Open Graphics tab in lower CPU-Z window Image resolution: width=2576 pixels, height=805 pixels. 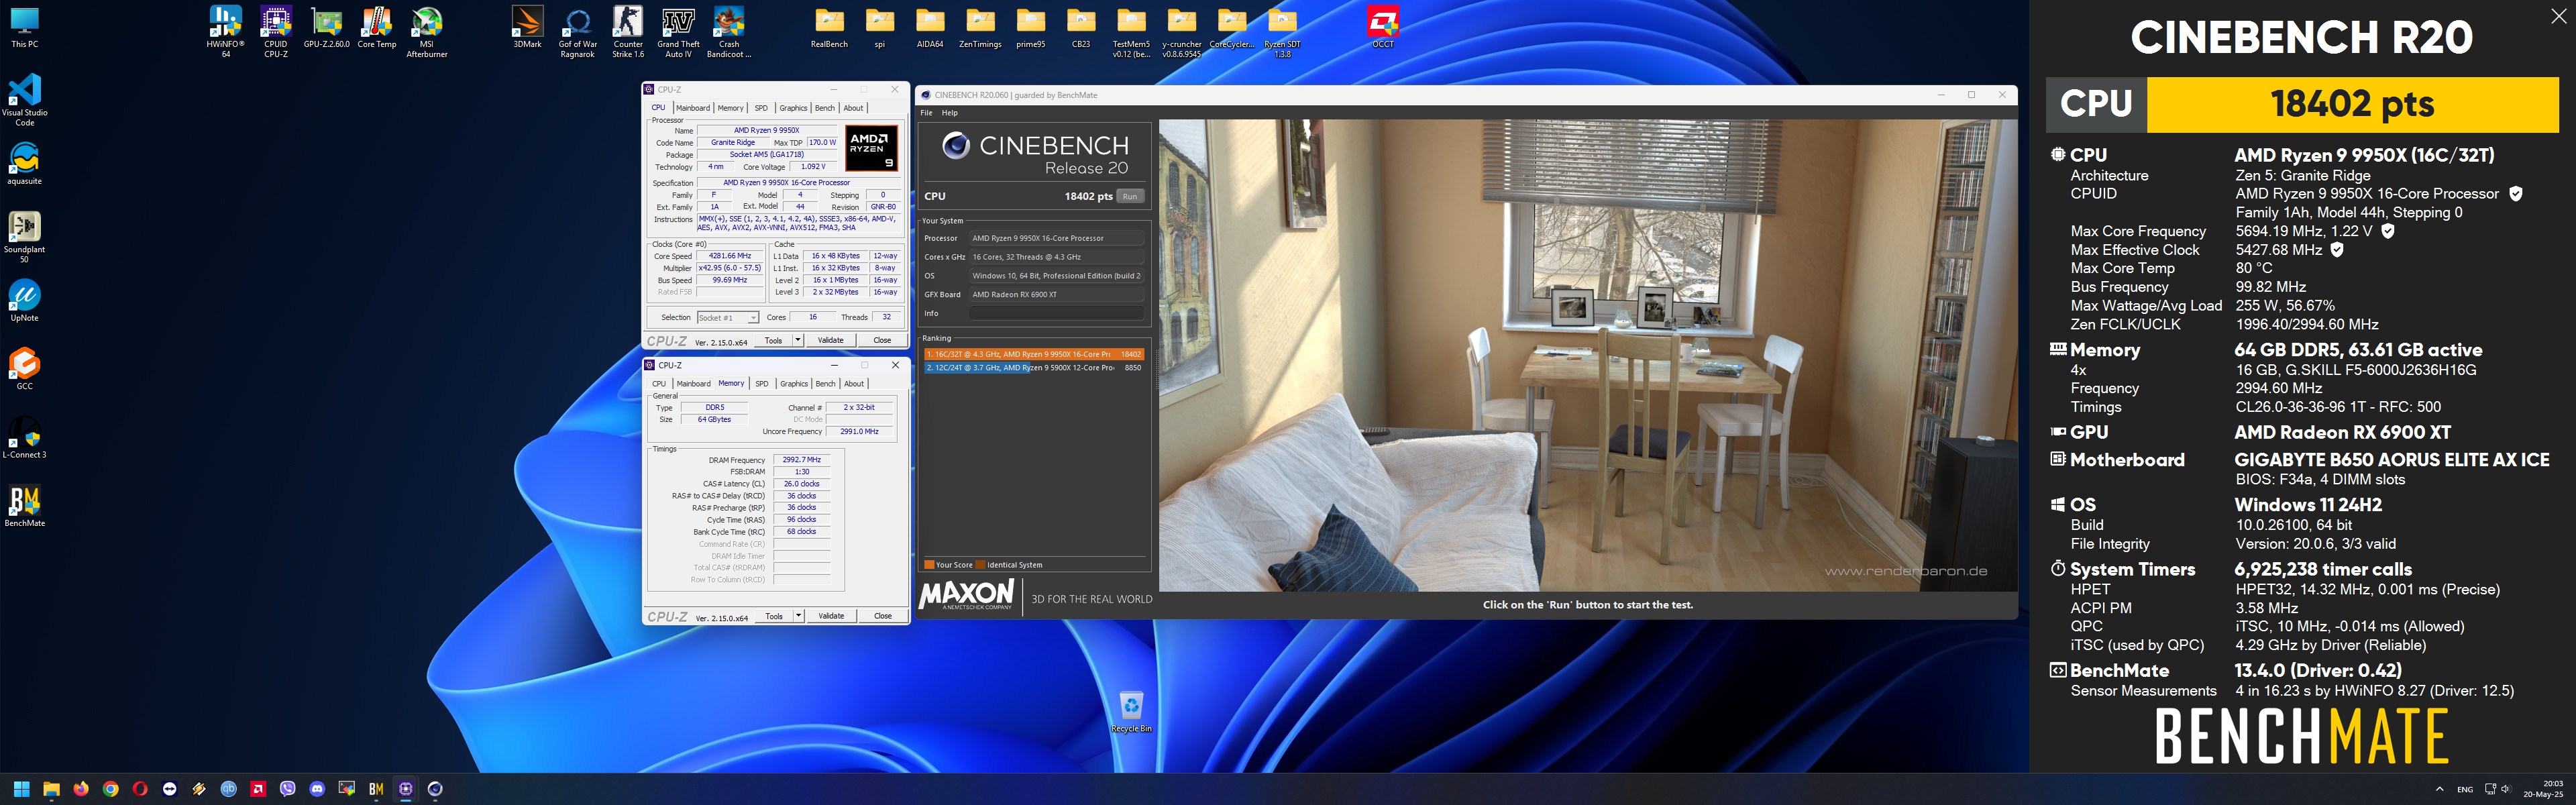coord(794,384)
